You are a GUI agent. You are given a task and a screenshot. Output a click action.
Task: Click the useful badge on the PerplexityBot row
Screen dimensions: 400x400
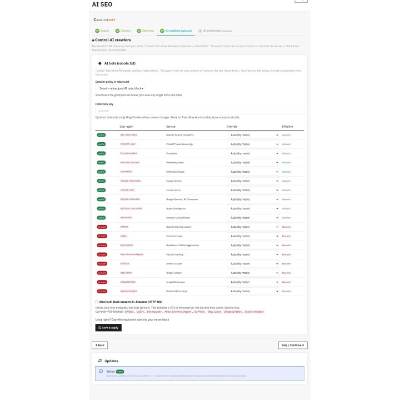[x=101, y=153]
